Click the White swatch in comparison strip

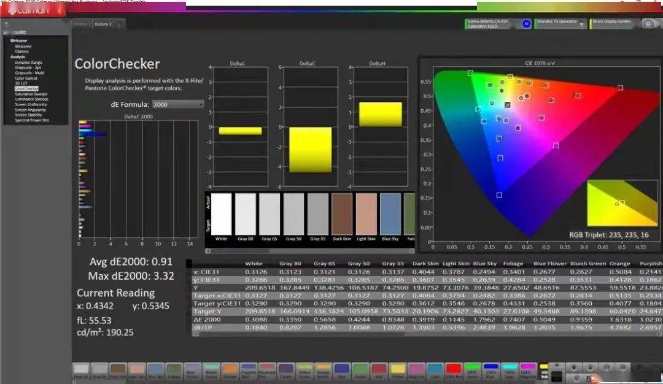click(221, 215)
